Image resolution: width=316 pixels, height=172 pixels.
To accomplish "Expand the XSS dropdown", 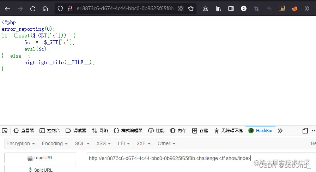I will (103, 143).
